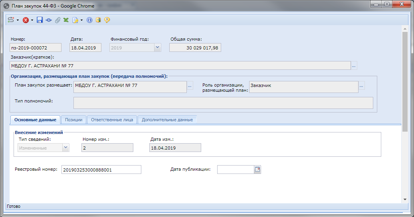Viewport: 414px width, 217px height.
Task: Open the Тип сведений dropdown
Action: 65,148
